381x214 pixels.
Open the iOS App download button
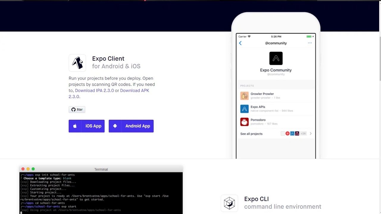pyautogui.click(x=87, y=126)
